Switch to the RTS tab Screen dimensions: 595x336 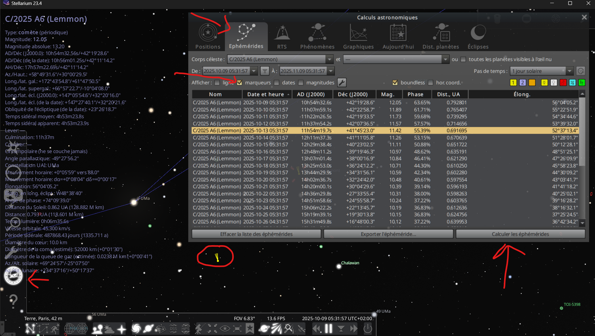[282, 36]
